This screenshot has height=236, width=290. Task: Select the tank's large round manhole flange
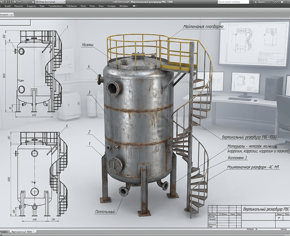tap(113, 88)
